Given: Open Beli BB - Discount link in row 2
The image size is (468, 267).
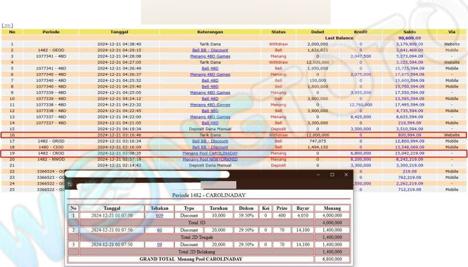Looking at the screenshot, I should tap(210, 50).
